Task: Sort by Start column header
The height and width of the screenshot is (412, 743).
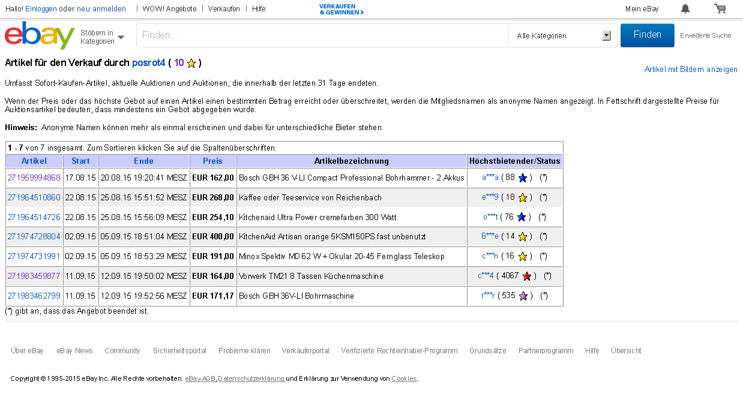Action: (x=80, y=161)
